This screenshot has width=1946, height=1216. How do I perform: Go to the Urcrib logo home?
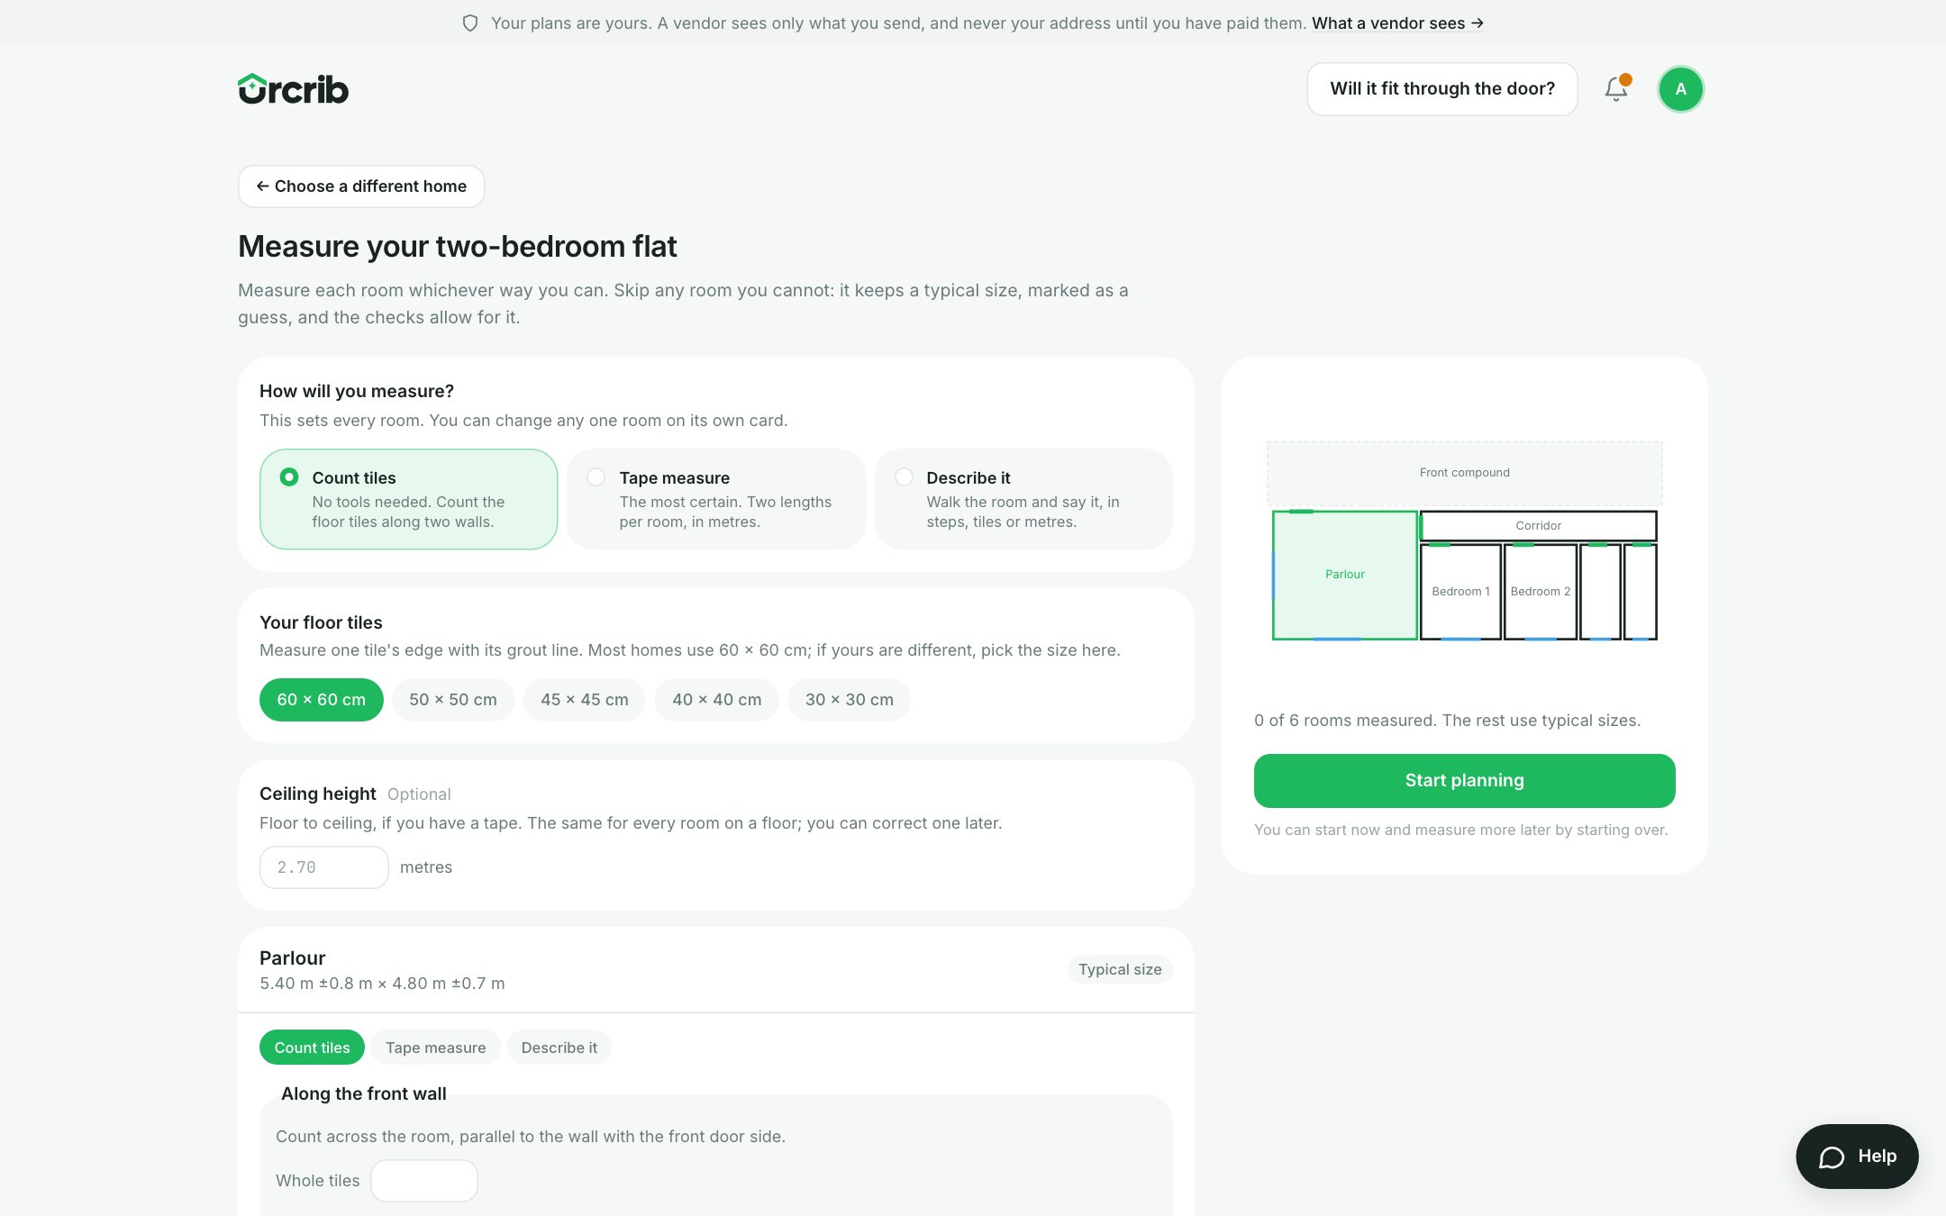pos(293,89)
